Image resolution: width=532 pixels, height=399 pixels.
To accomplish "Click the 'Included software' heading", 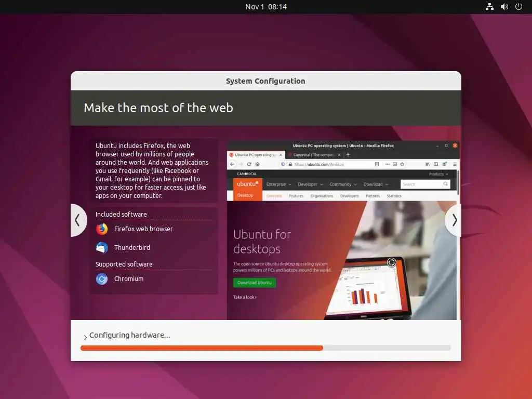I will coord(121,215).
